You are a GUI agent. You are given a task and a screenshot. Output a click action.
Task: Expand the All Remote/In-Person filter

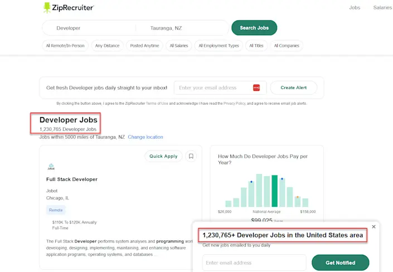pyautogui.click(x=65, y=46)
